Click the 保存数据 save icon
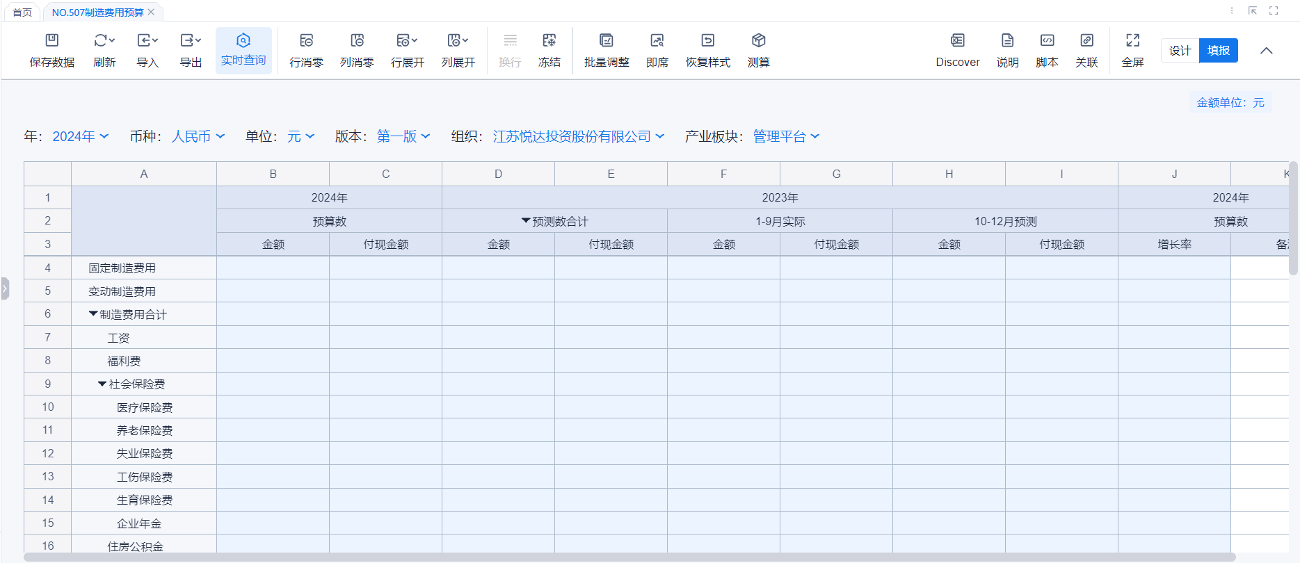1300x563 pixels. 52,41
